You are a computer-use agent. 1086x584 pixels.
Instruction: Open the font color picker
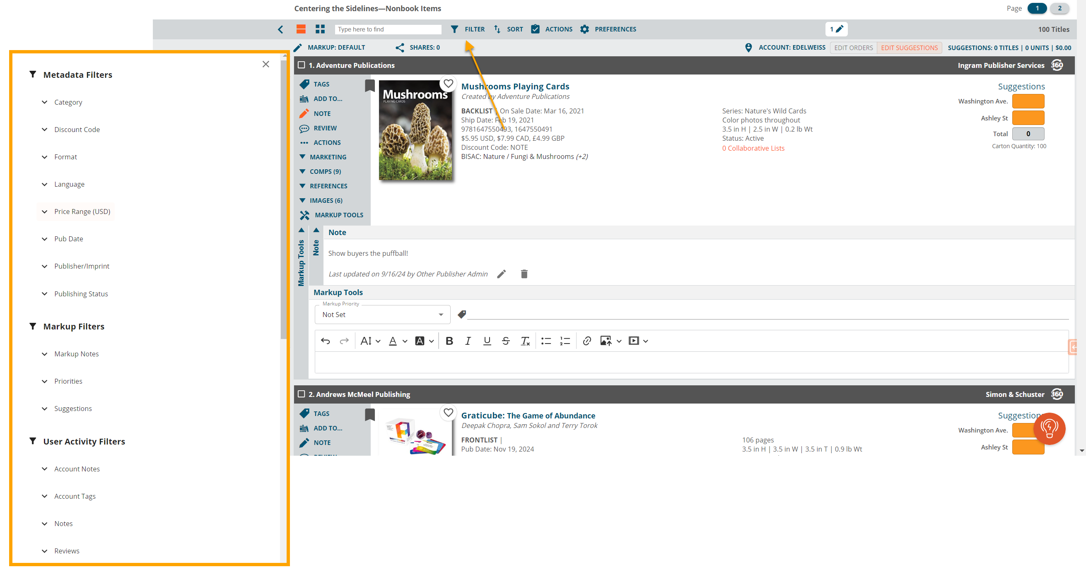pyautogui.click(x=398, y=341)
